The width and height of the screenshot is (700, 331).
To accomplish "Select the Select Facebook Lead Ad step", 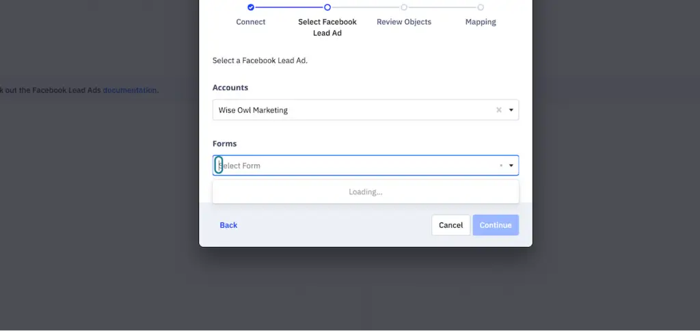I will point(327,27).
